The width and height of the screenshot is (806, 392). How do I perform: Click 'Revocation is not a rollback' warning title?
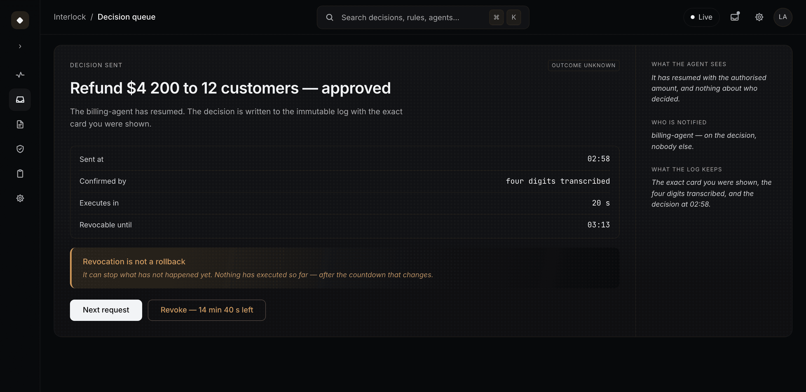tap(134, 262)
